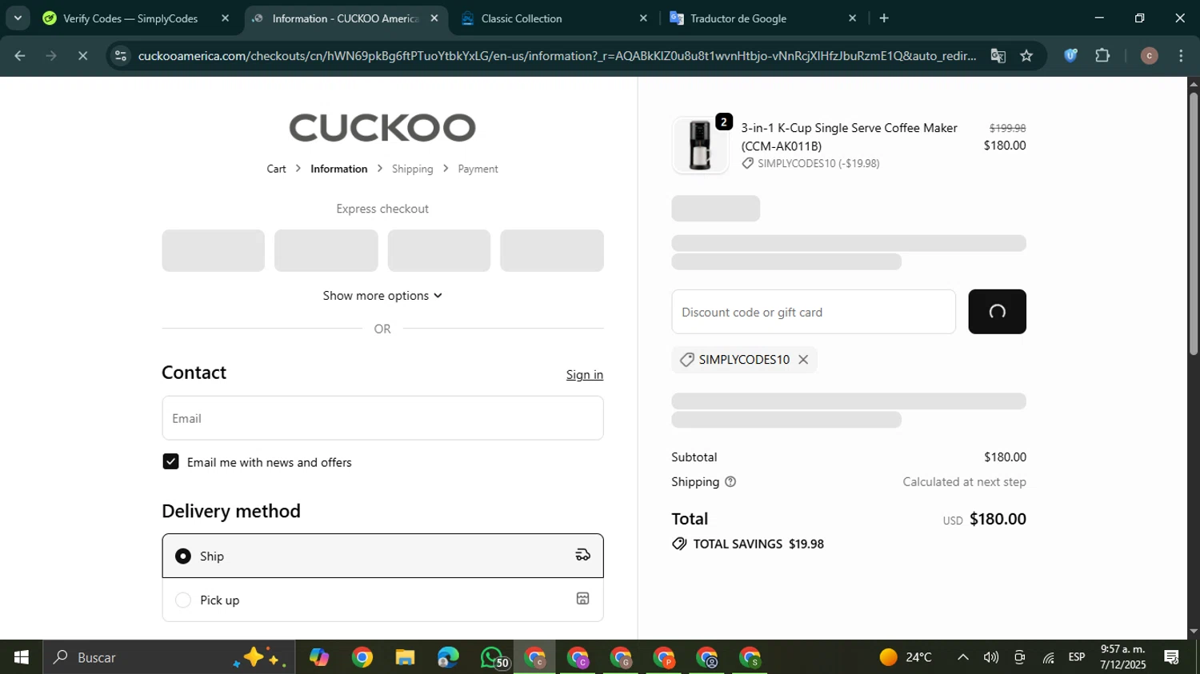The width and height of the screenshot is (1200, 674).
Task: Select the Ship delivery method
Action: (x=382, y=556)
